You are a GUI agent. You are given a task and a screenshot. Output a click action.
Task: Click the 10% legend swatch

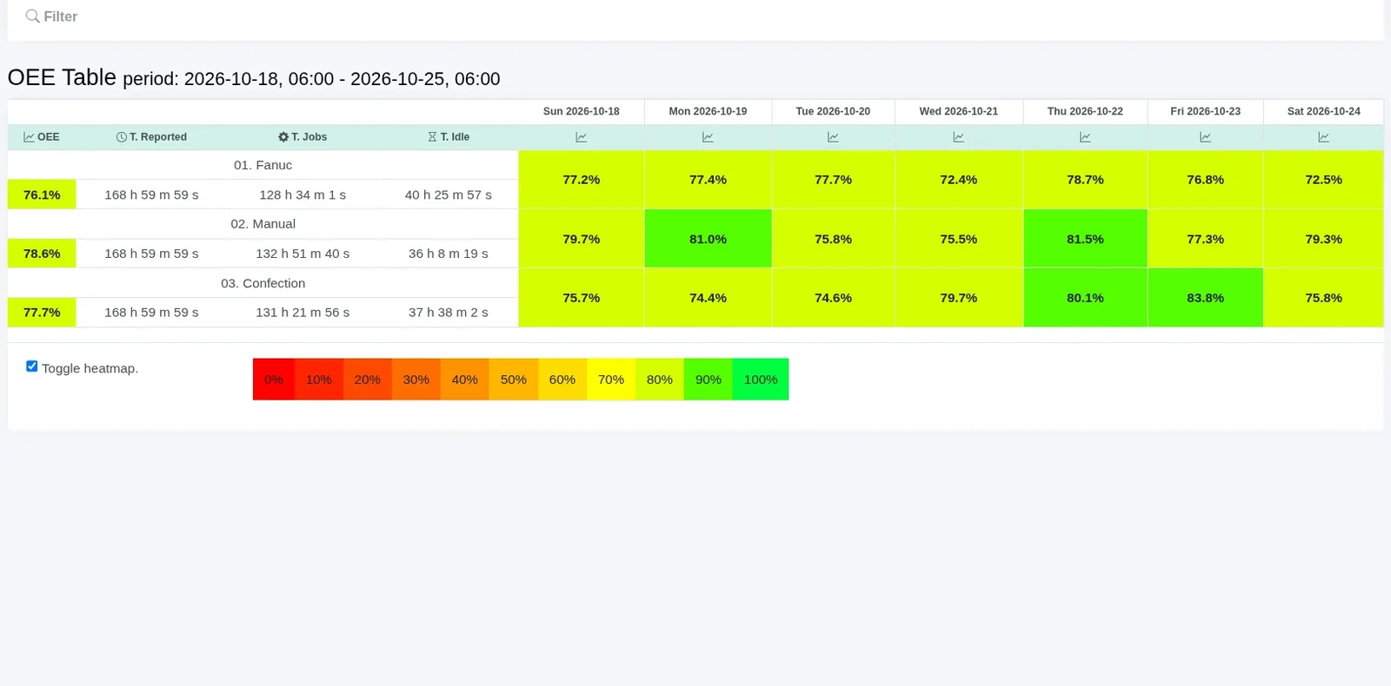[319, 379]
